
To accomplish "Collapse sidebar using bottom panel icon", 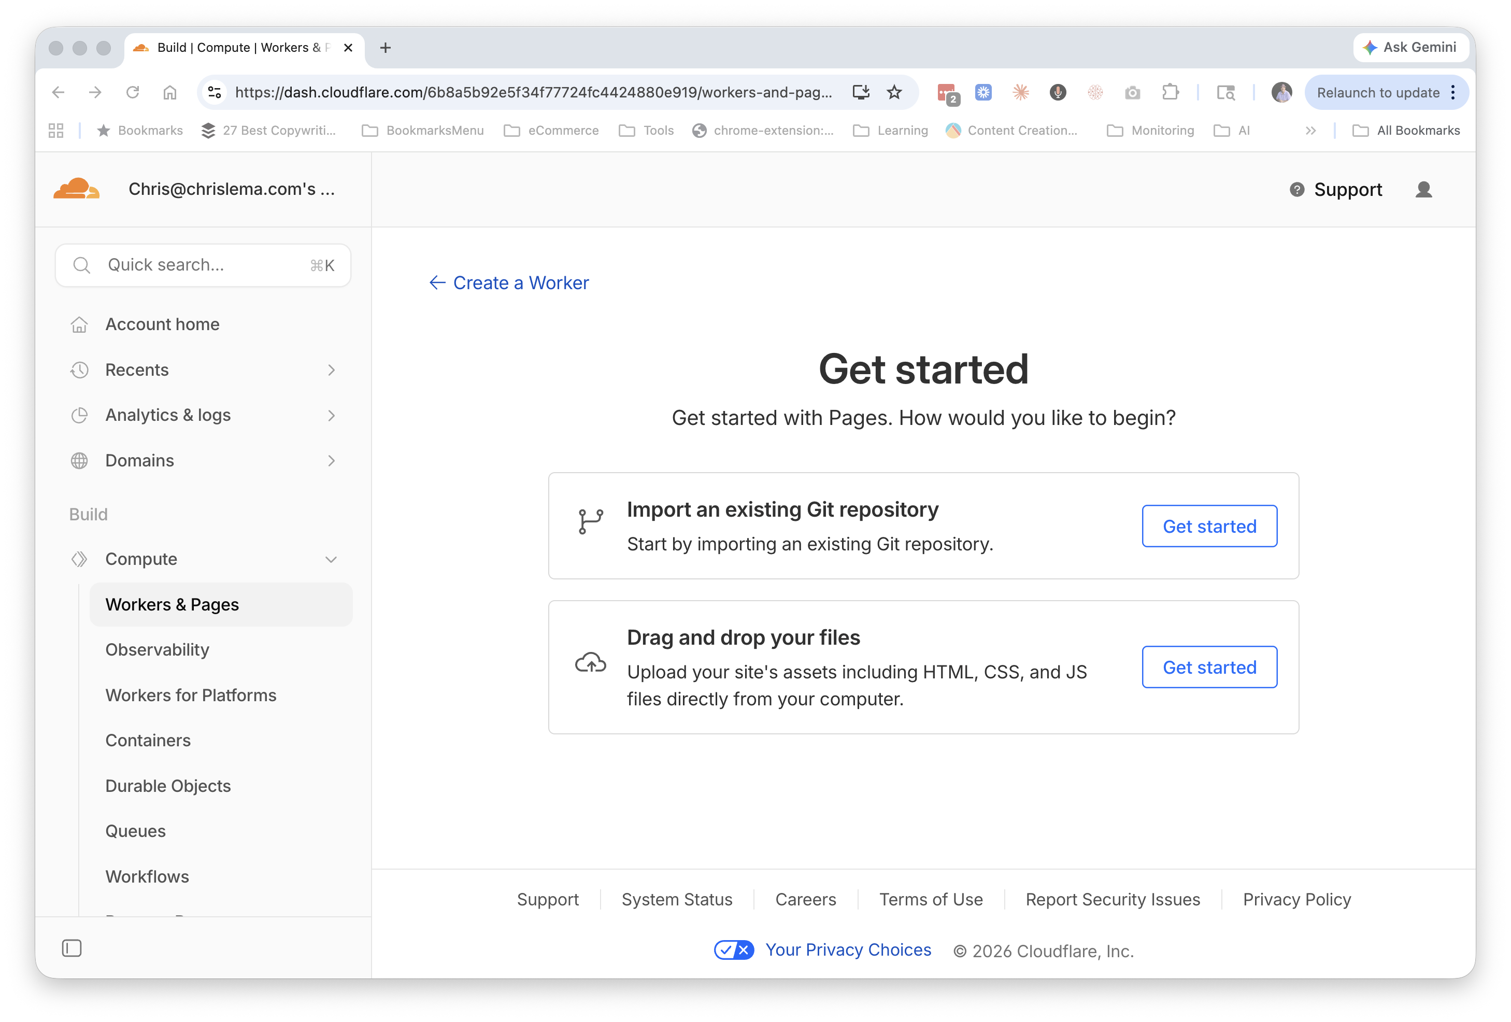I will tap(72, 948).
